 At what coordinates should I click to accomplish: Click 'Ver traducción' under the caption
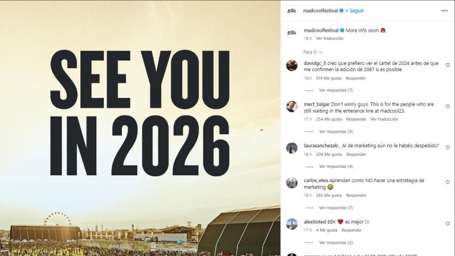click(x=330, y=38)
